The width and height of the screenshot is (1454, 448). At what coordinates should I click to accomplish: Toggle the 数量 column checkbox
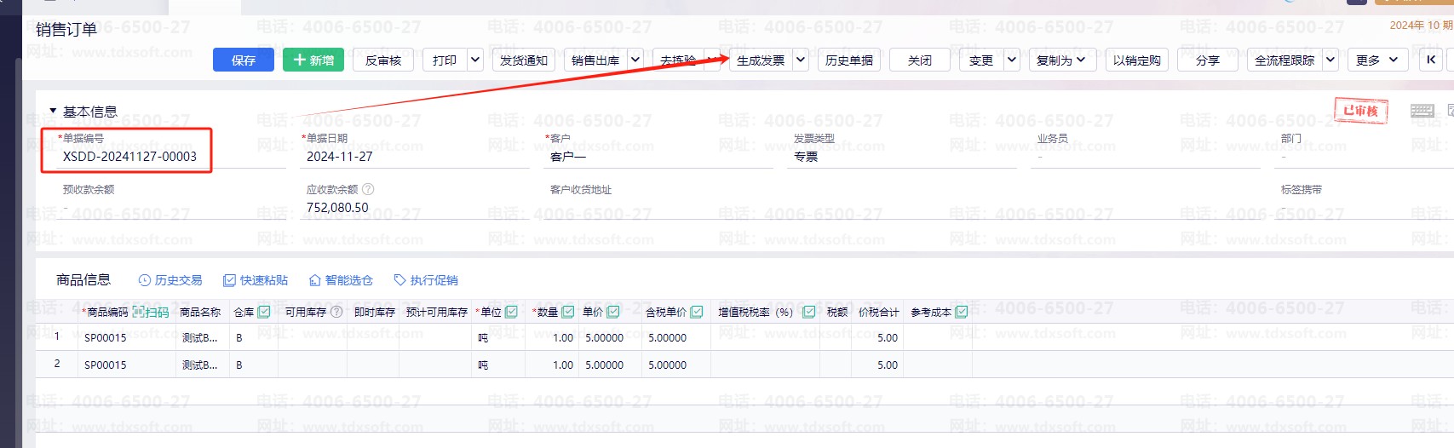click(568, 313)
